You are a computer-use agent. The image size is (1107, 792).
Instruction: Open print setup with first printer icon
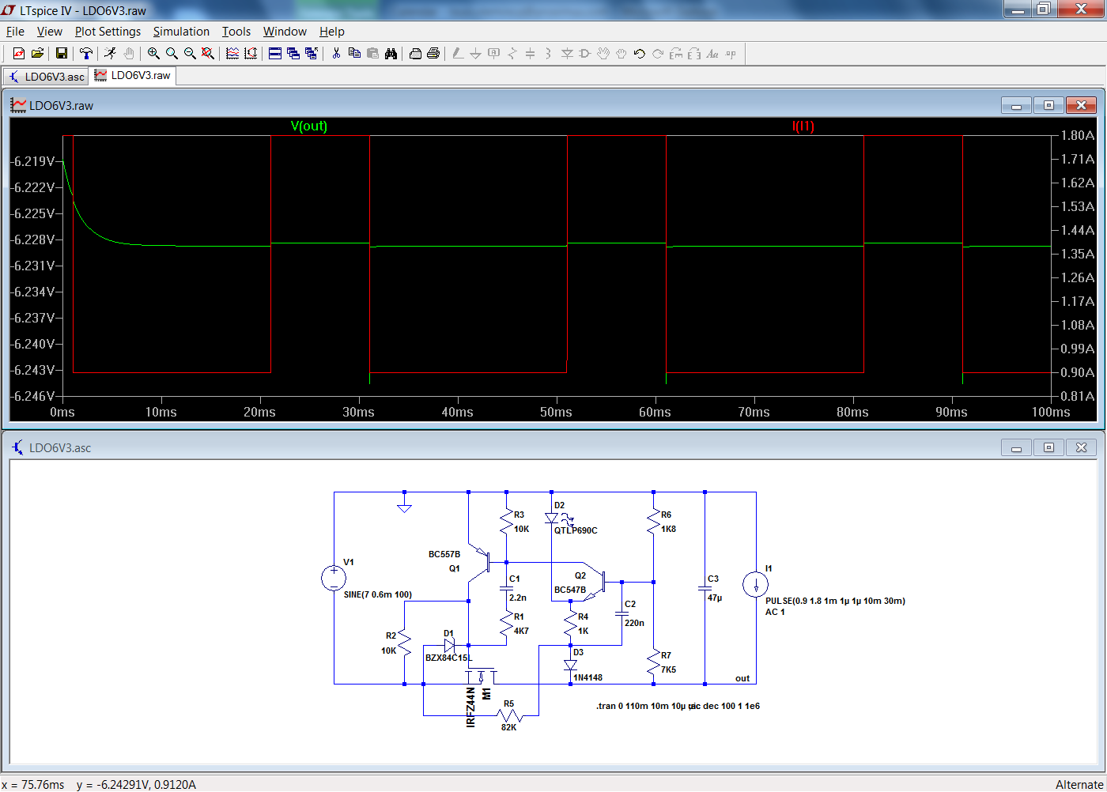tap(415, 54)
